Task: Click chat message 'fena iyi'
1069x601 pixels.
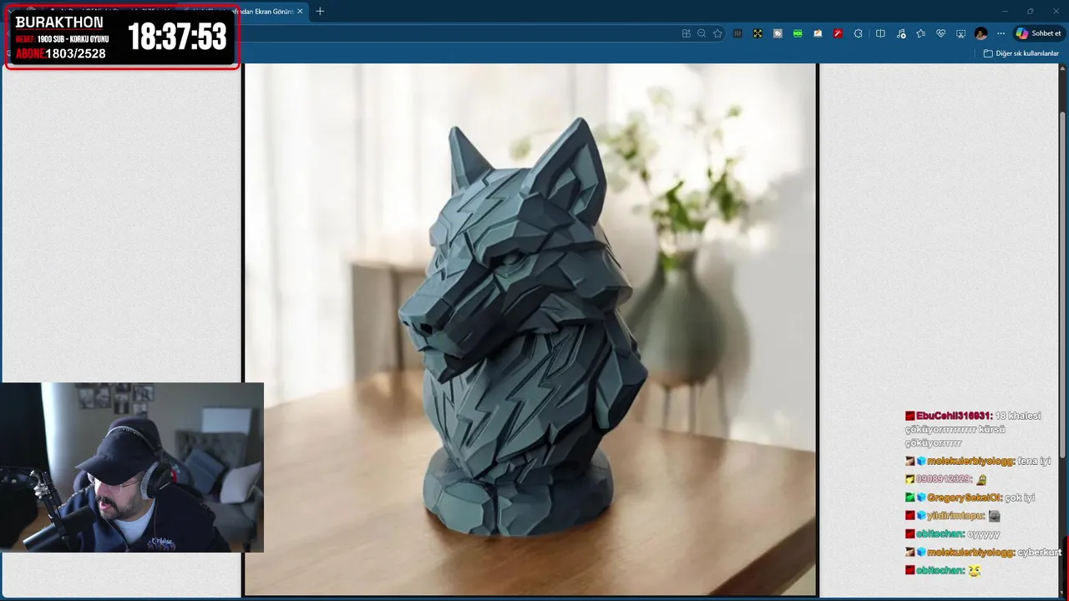Action: [x=1034, y=461]
